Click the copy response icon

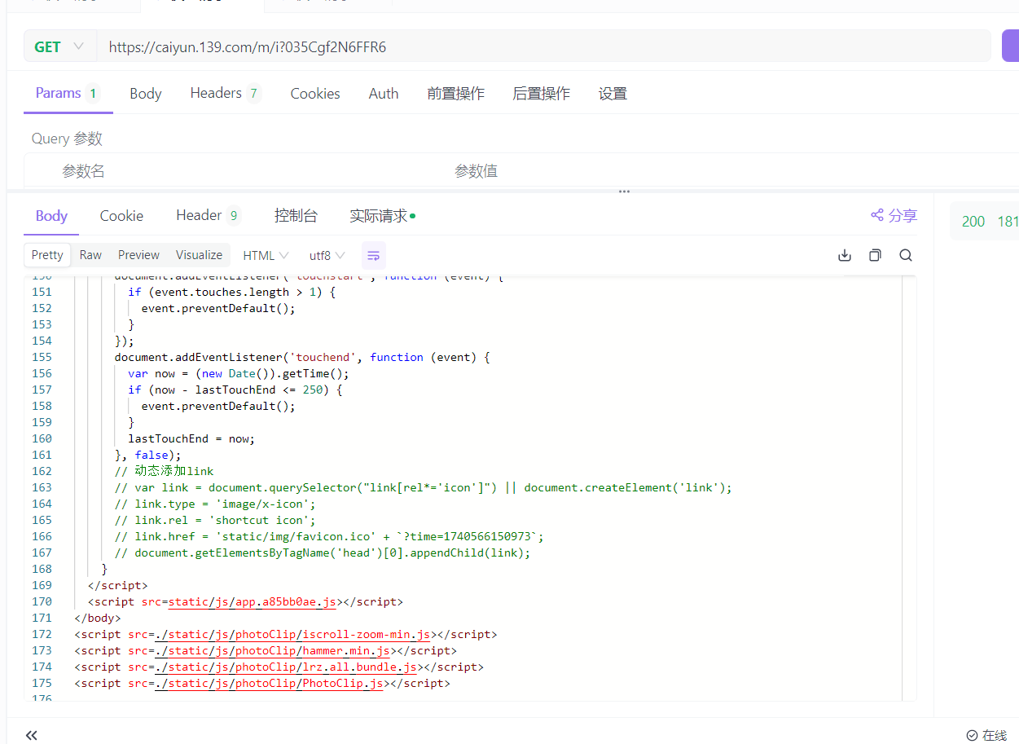[875, 255]
